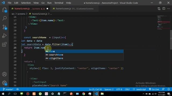Click line number 31 in gutter

[15, 68]
